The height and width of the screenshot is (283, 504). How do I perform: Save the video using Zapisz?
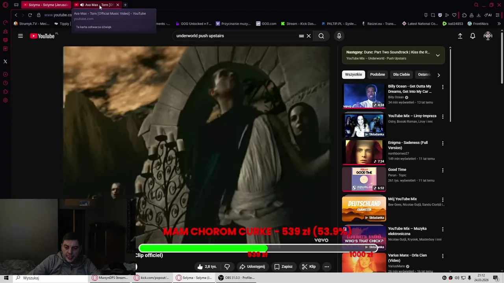click(x=283, y=266)
